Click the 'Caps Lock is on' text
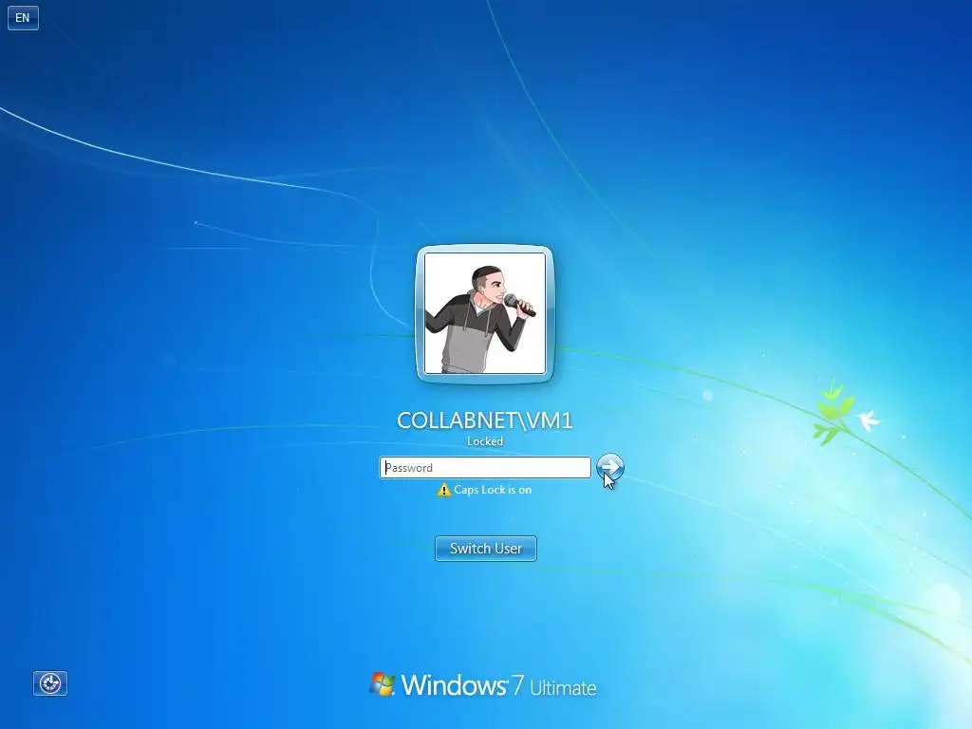The width and height of the screenshot is (972, 729). point(493,490)
